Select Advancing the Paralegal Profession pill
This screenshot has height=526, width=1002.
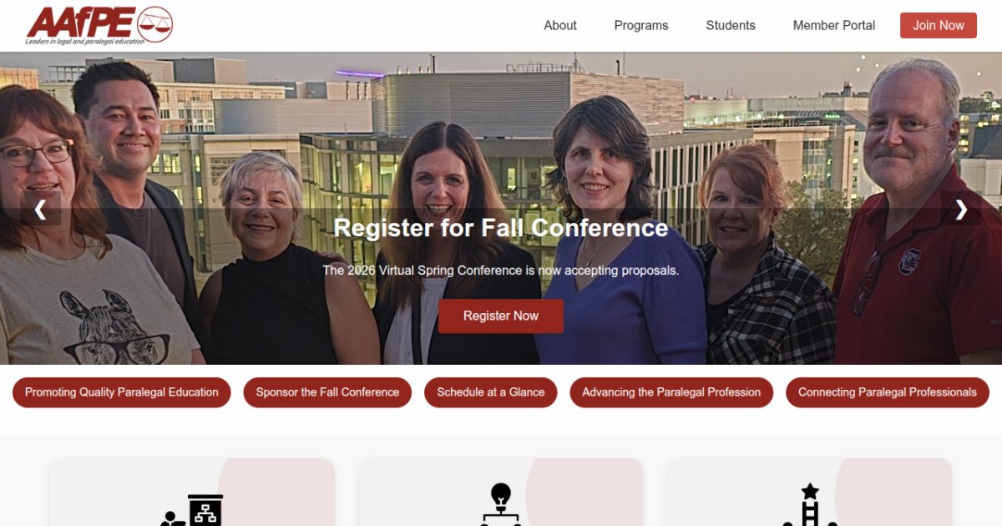point(671,392)
